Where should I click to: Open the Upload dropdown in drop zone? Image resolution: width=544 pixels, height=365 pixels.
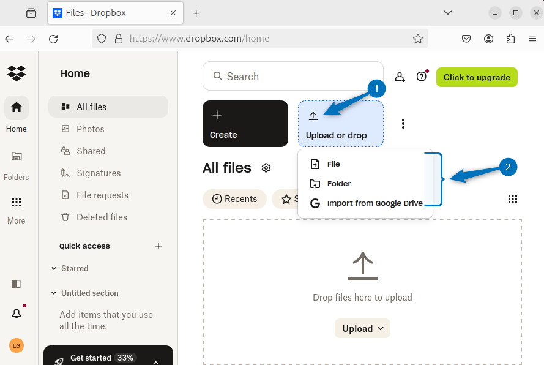pos(362,329)
